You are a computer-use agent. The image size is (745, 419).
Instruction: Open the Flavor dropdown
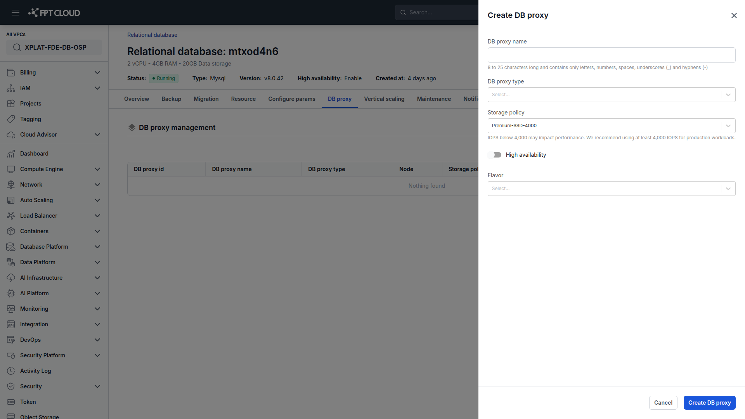coord(612,189)
